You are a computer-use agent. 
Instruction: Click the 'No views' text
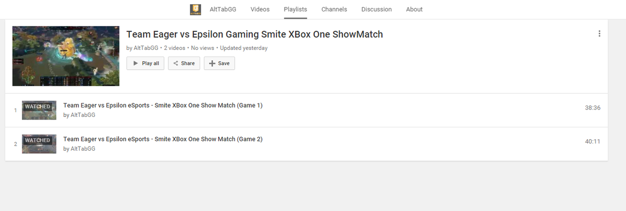(202, 48)
